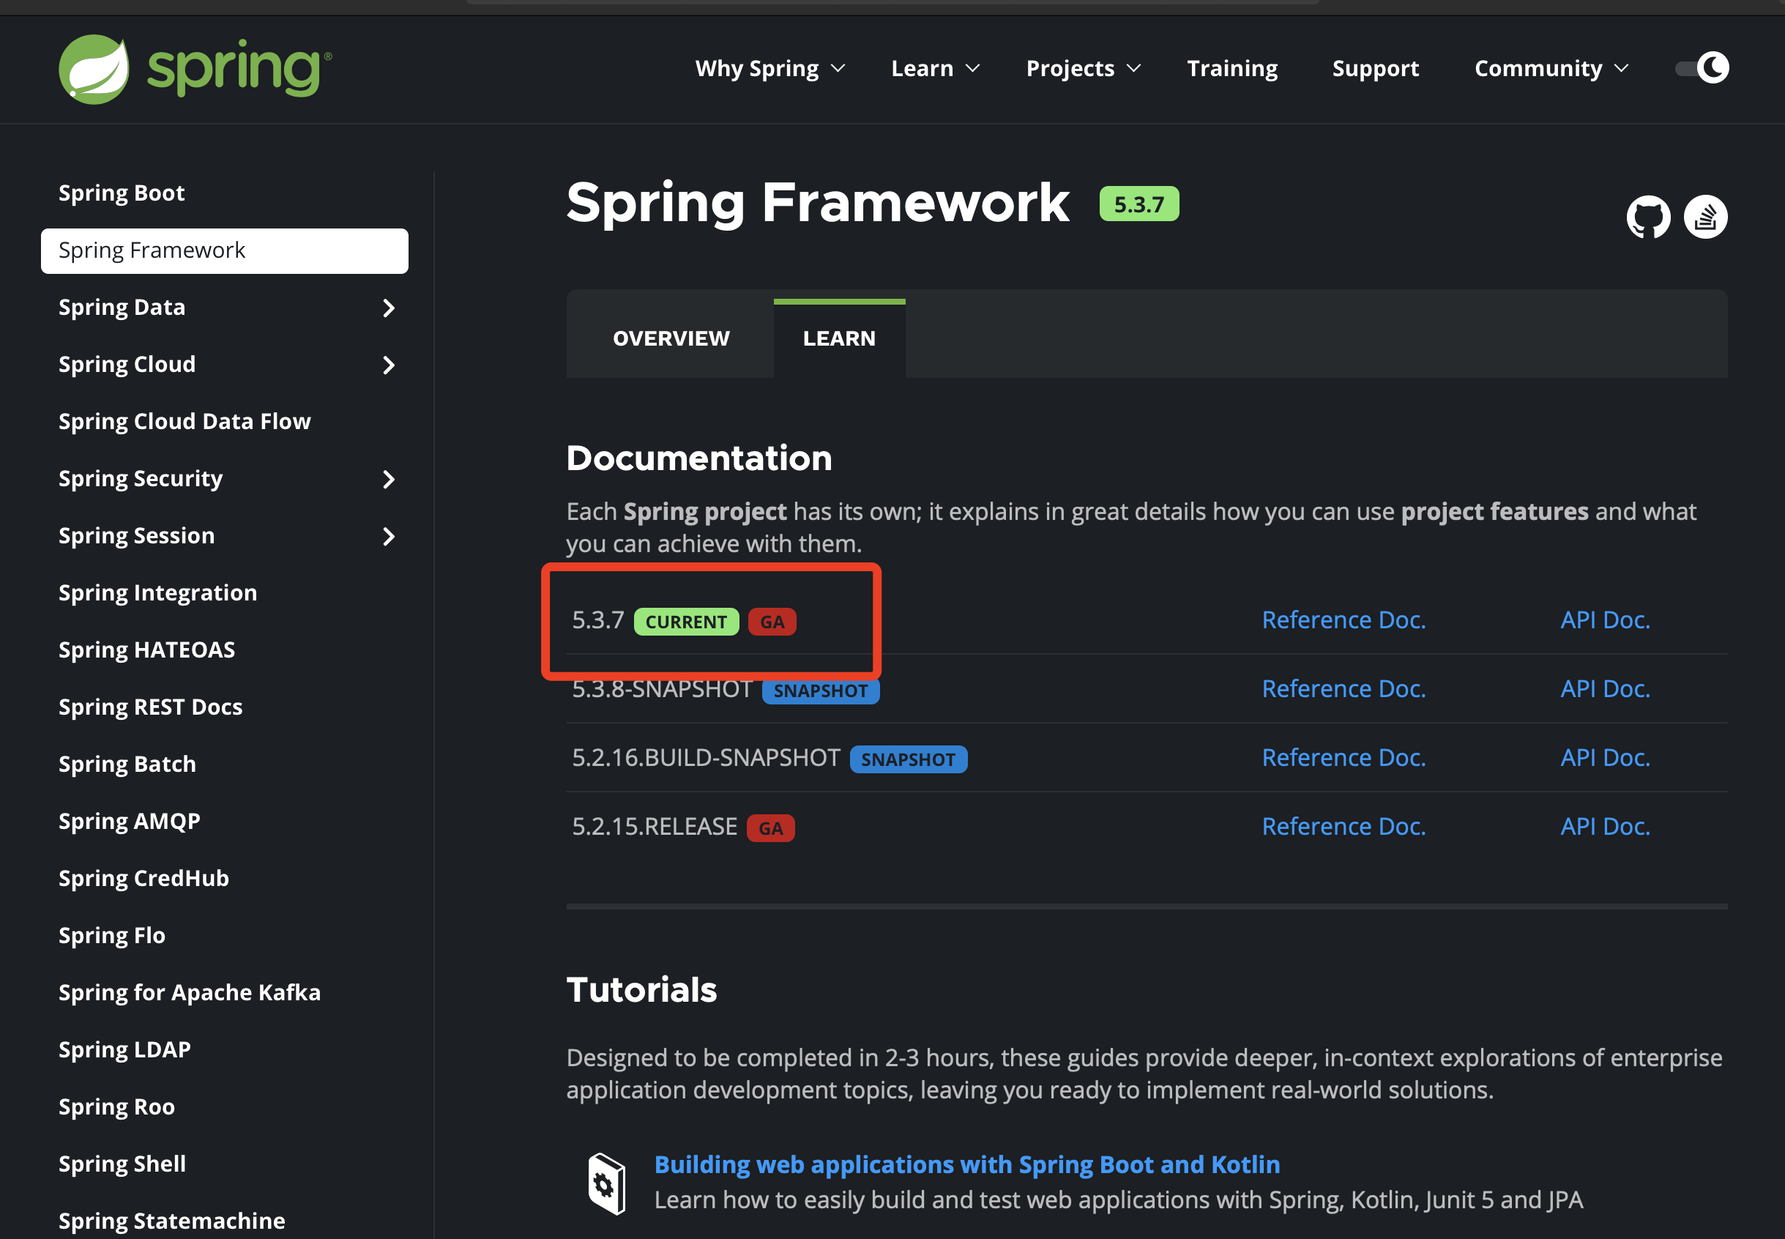This screenshot has width=1785, height=1239.
Task: Open the Stack Overflow icon
Action: tap(1705, 217)
